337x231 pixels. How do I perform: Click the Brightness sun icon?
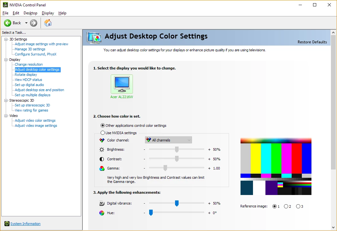102,149
